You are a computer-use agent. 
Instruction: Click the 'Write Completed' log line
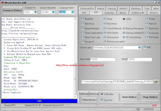click(12, 92)
